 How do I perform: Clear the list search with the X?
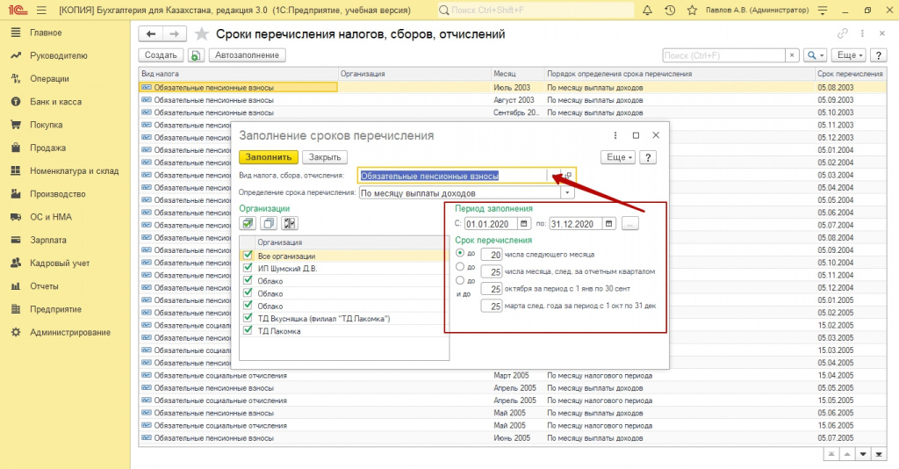pos(792,55)
